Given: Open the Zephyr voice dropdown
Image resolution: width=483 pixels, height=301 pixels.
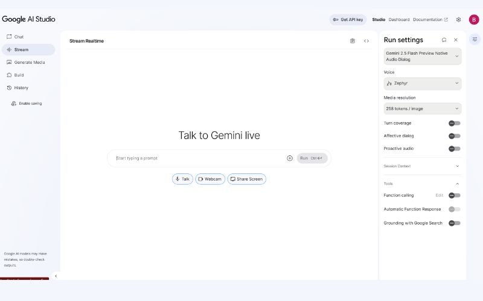Looking at the screenshot, I should click(423, 83).
